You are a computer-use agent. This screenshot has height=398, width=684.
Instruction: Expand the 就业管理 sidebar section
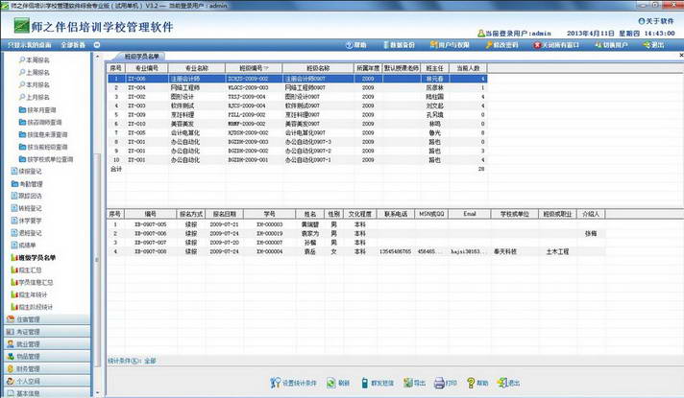tap(46, 343)
